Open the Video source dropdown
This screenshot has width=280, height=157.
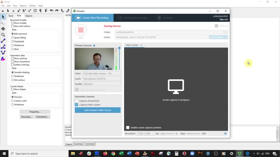(102, 74)
